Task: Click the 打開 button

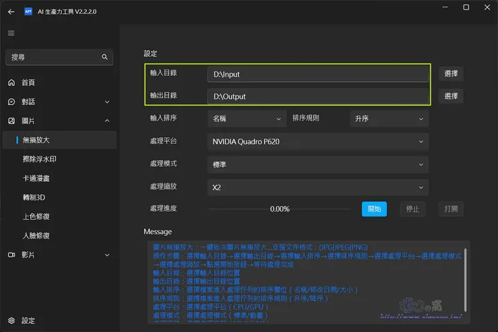Action: coord(451,209)
